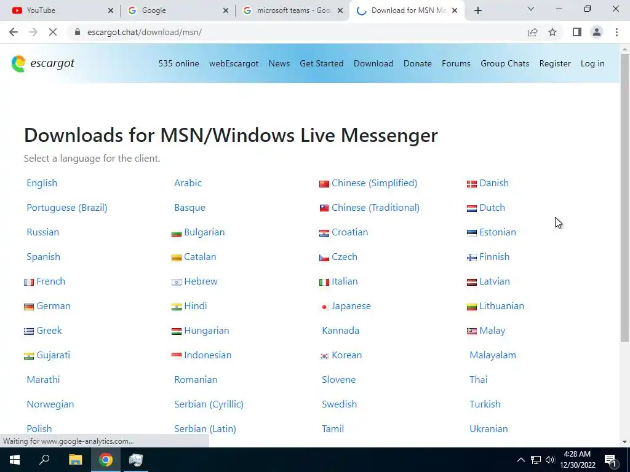Open Get Started page
This screenshot has height=472, width=630.
(x=321, y=63)
